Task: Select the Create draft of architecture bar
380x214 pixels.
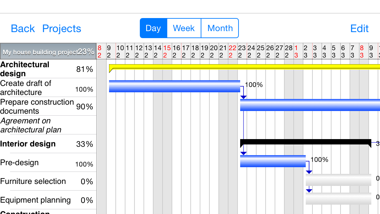Action: [174, 86]
